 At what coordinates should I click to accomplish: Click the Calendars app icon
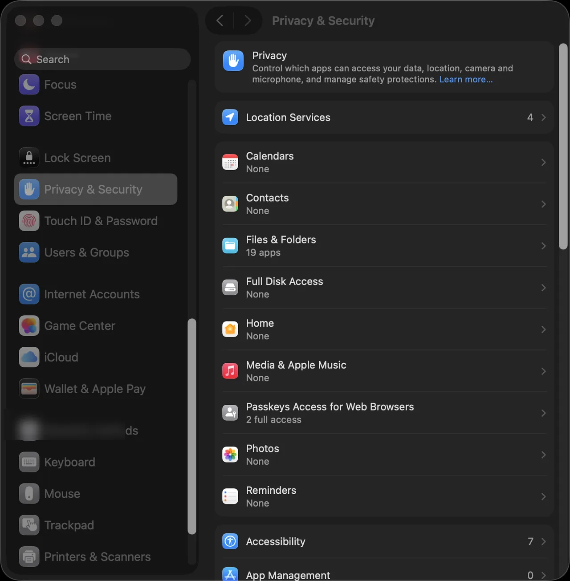pyautogui.click(x=230, y=163)
